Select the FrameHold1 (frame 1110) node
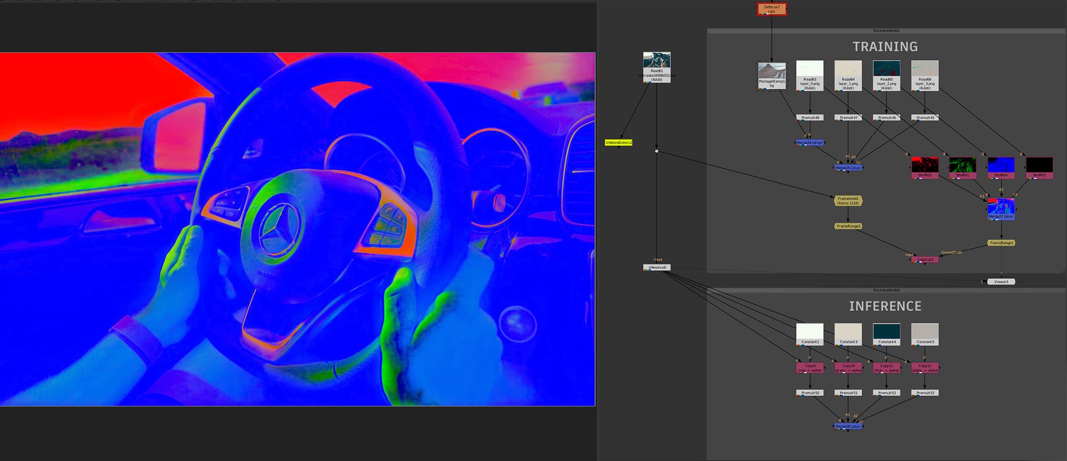1067x461 pixels. (x=848, y=201)
